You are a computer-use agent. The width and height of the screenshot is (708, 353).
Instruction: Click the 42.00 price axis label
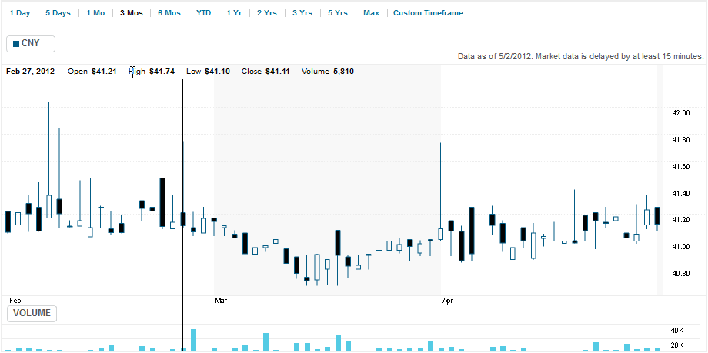click(x=681, y=113)
